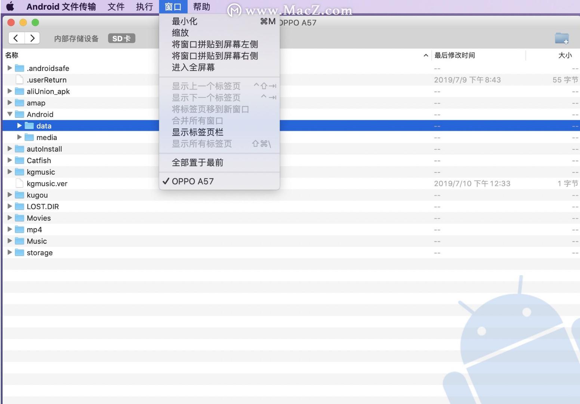Click the Music folder icon
Viewport: 580px width, 404px height.
click(19, 241)
